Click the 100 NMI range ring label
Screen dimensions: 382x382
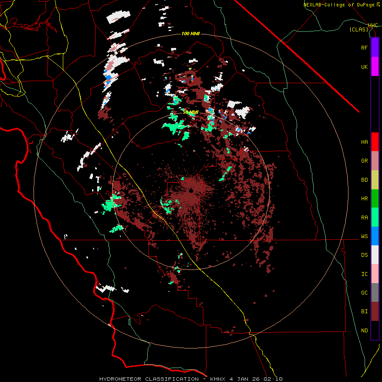coord(191,34)
